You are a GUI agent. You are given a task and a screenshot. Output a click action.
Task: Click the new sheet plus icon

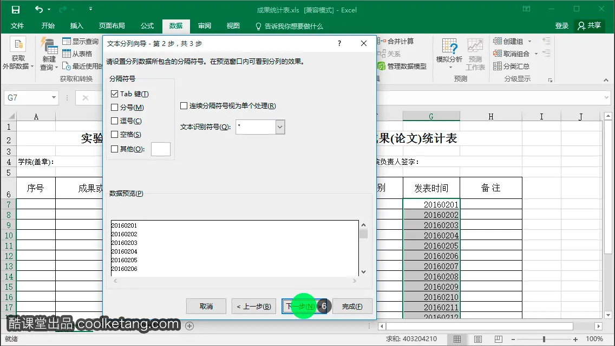[x=189, y=326]
